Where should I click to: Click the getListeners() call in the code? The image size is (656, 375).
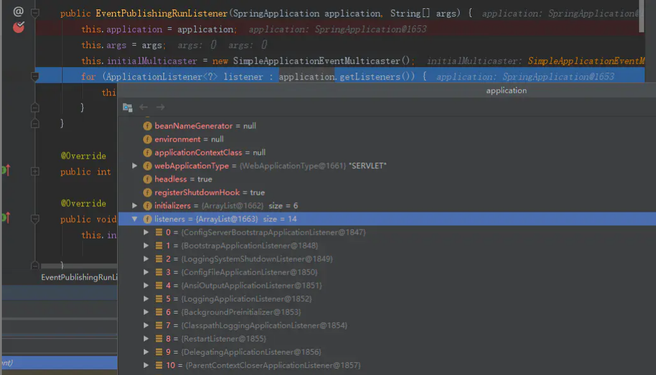[x=377, y=77]
